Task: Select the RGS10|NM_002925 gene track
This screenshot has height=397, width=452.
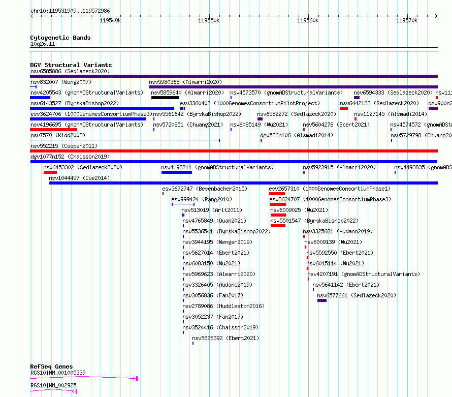Action: (x=53, y=391)
